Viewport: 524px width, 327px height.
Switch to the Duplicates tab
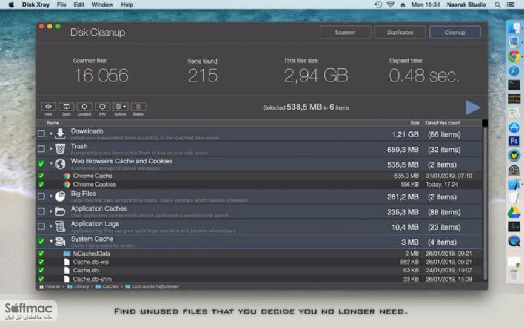click(x=400, y=32)
